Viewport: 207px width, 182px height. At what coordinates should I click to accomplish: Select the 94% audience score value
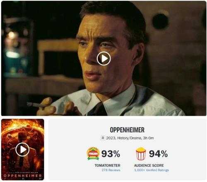(158, 154)
